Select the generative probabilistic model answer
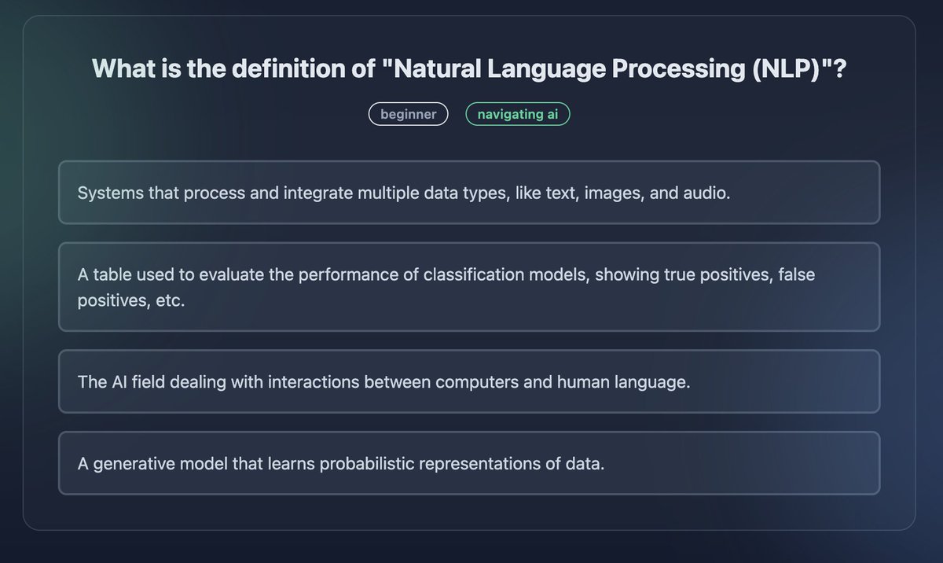Image resolution: width=943 pixels, height=563 pixels. click(469, 463)
